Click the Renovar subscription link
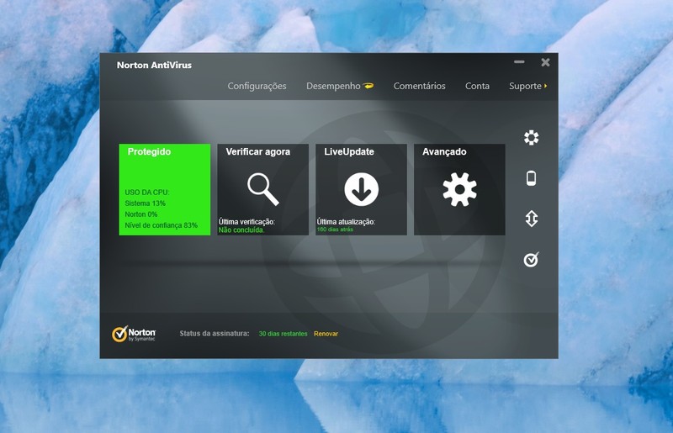The image size is (673, 433). tap(326, 334)
